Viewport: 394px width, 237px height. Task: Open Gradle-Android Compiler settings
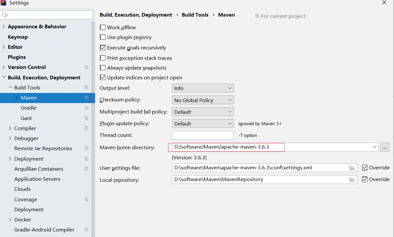(x=44, y=230)
